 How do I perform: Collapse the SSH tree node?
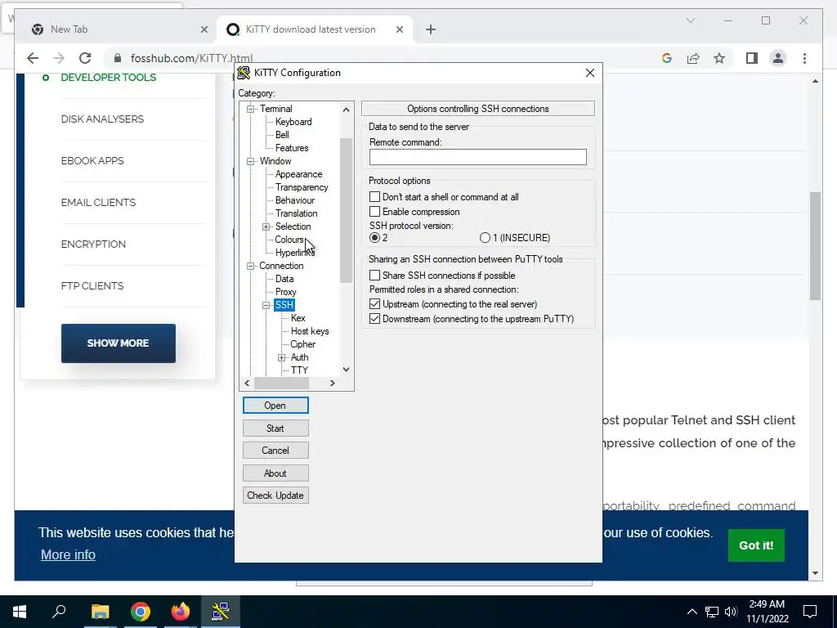266,306
